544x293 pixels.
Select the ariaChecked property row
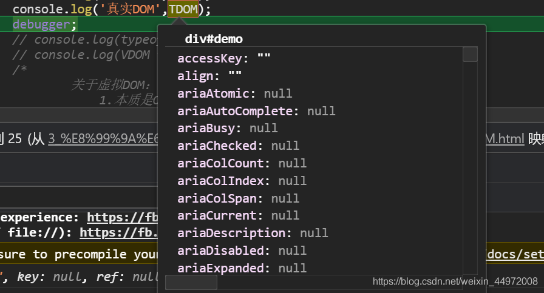tap(239, 146)
